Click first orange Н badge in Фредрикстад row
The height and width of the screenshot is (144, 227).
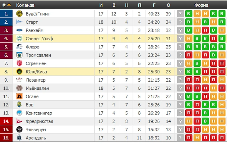point(189,121)
